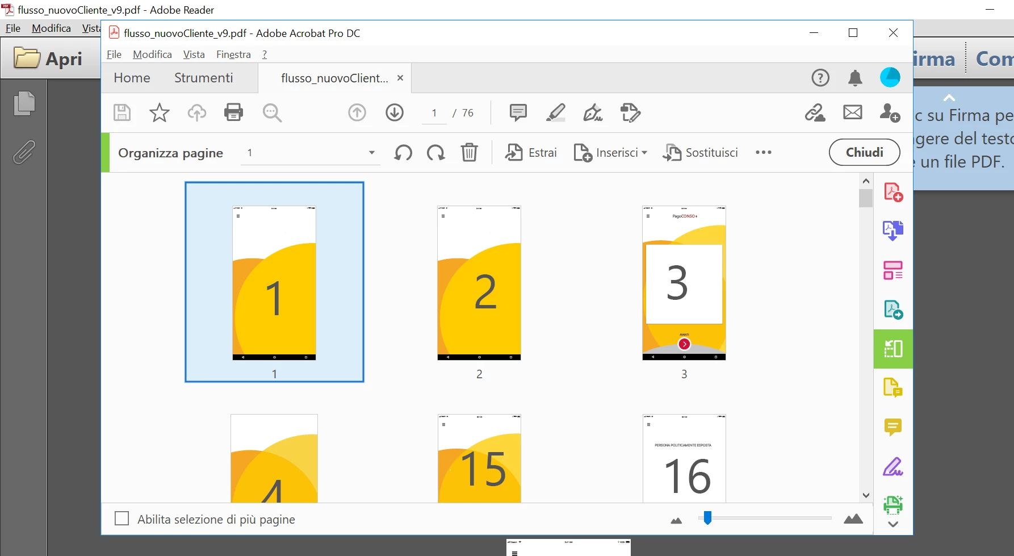Click the Save file floppy icon
This screenshot has height=556, width=1014.
coord(122,112)
